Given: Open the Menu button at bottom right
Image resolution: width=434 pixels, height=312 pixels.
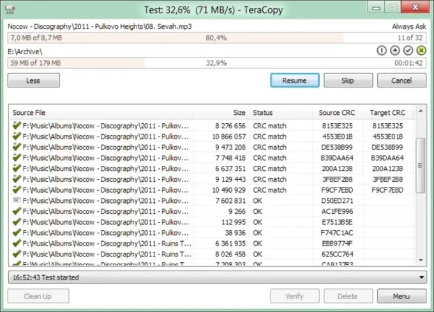Looking at the screenshot, I should click(x=401, y=296).
